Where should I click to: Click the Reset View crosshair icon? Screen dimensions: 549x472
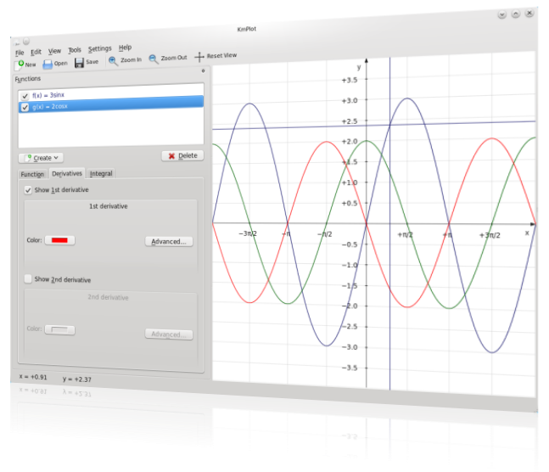tap(199, 57)
